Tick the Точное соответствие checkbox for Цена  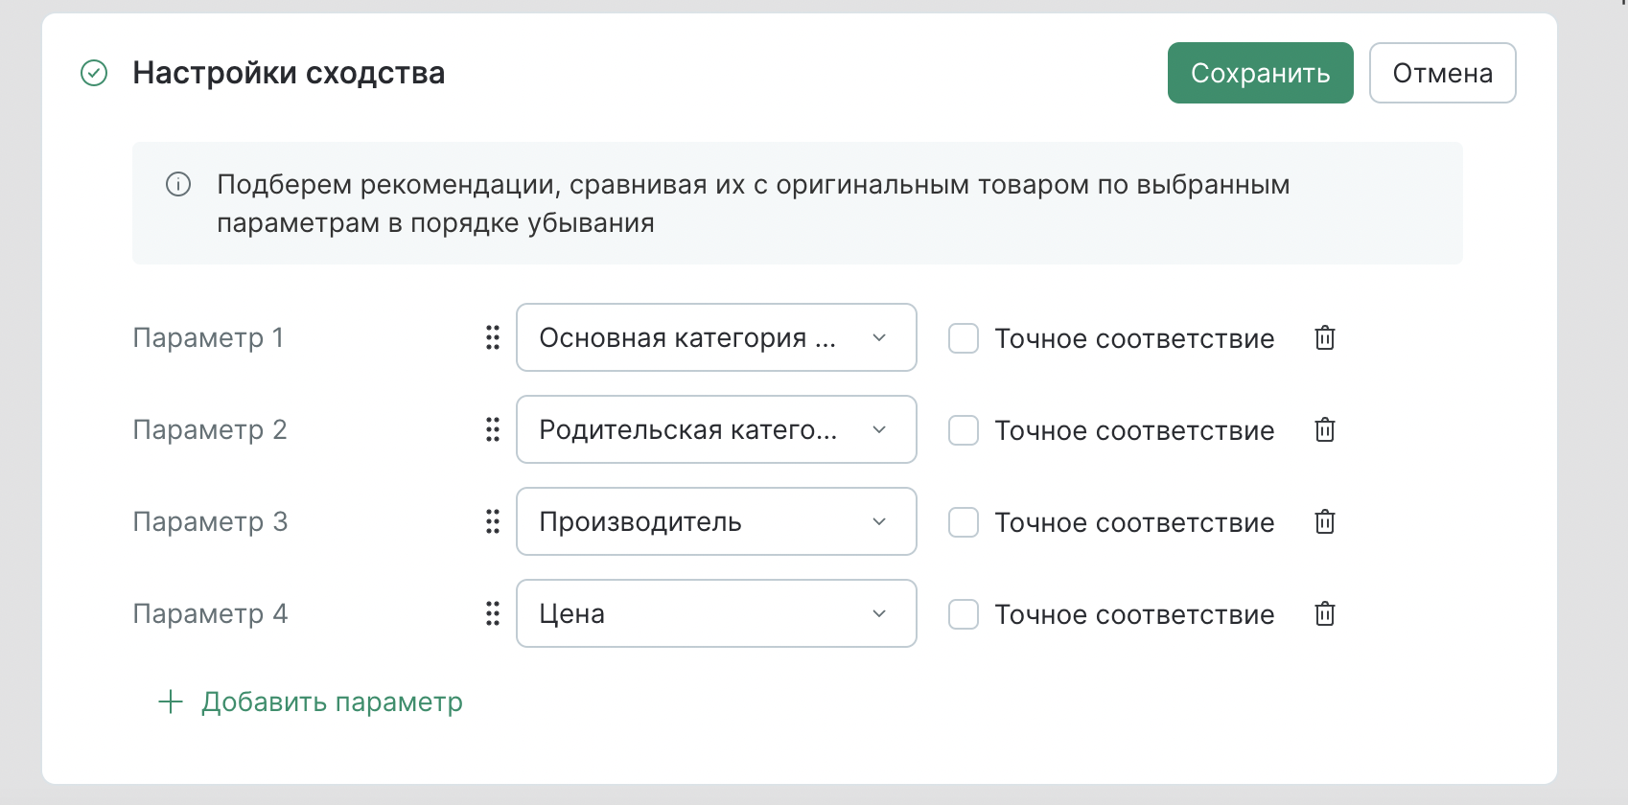[964, 614]
